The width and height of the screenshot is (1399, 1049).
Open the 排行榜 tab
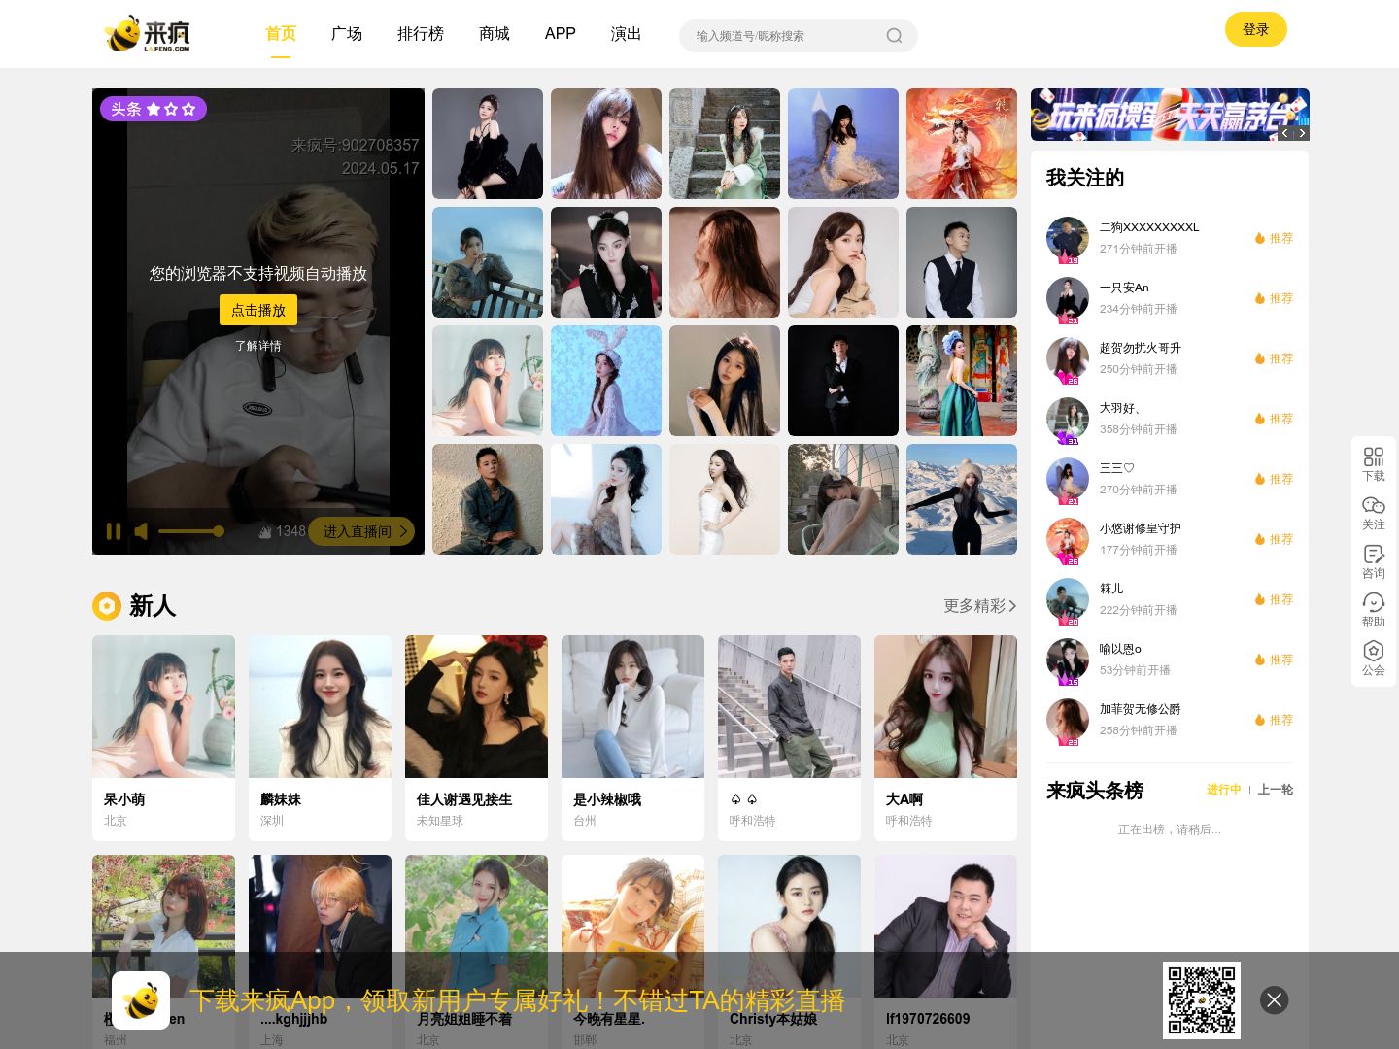click(421, 34)
